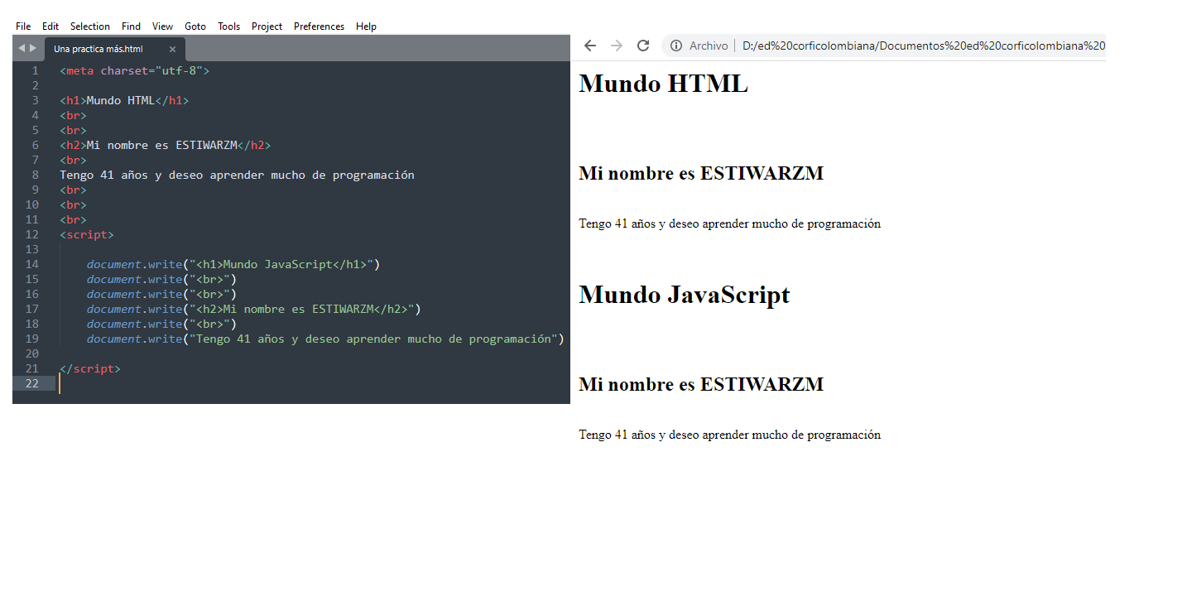This screenshot has width=1187, height=596.
Task: Close the Una practica más.html tab
Action: click(x=172, y=49)
